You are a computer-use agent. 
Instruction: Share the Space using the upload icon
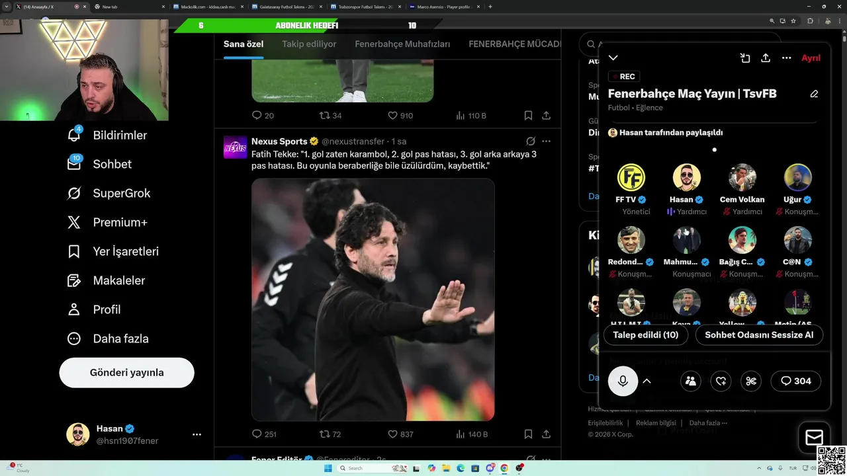766,58
